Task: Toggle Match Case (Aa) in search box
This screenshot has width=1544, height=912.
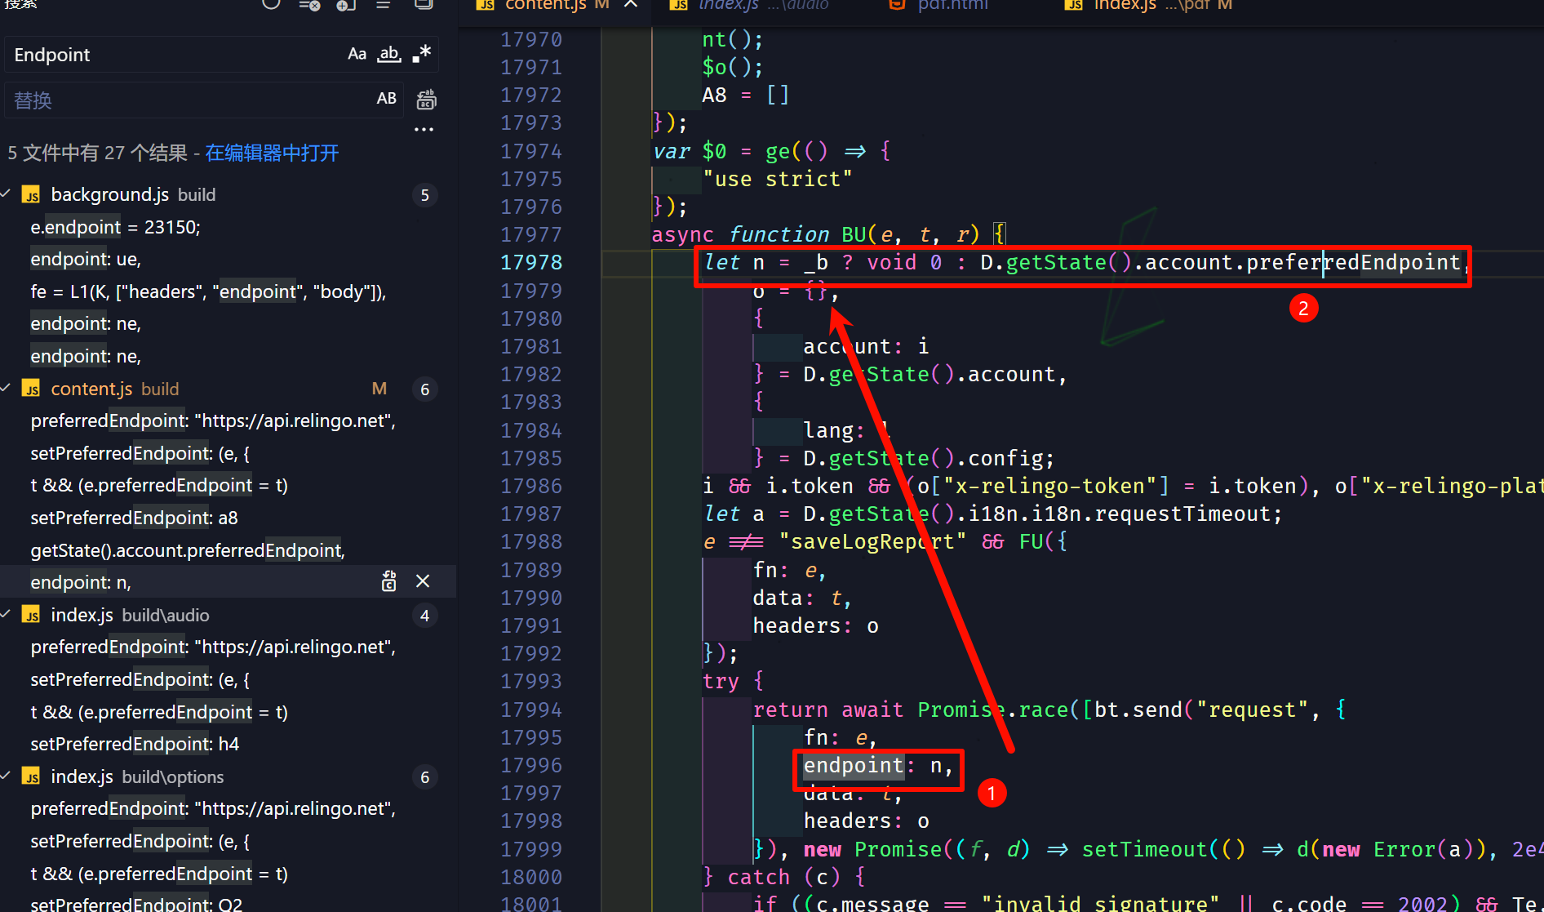Action: pos(357,55)
